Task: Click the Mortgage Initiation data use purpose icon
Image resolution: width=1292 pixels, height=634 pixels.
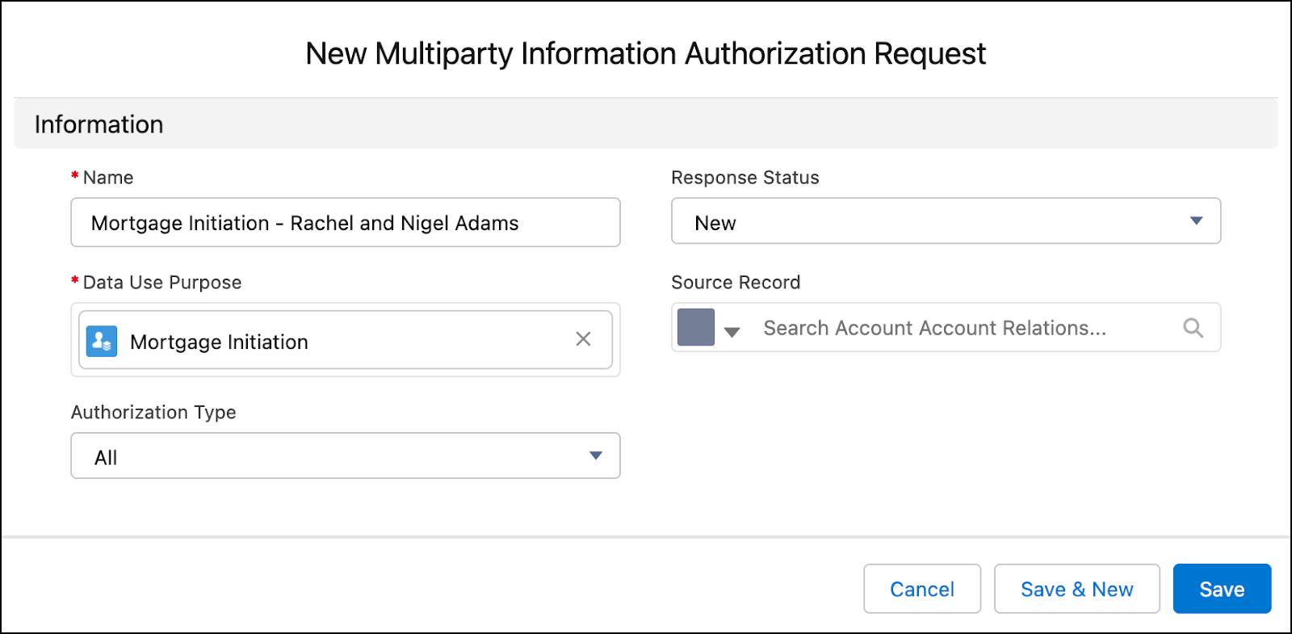Action: (x=102, y=341)
